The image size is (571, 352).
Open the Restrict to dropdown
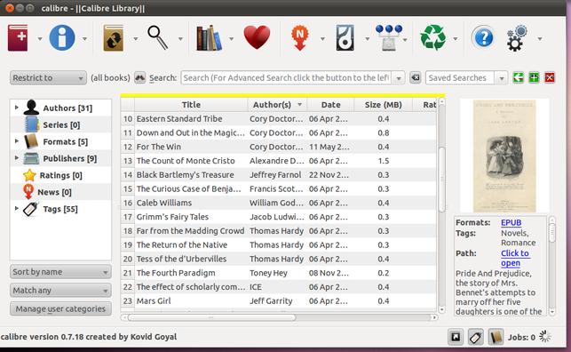pos(48,77)
